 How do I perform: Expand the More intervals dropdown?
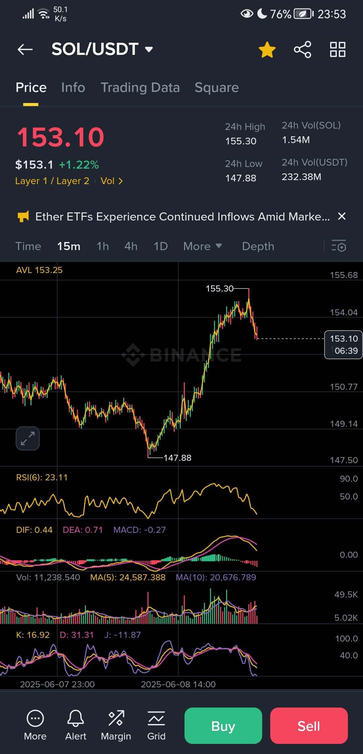click(203, 246)
